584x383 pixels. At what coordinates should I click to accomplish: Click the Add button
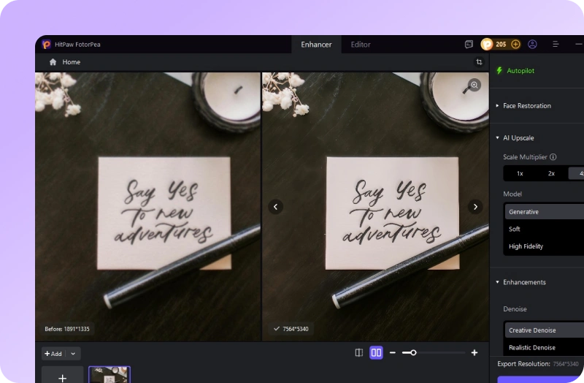click(53, 354)
